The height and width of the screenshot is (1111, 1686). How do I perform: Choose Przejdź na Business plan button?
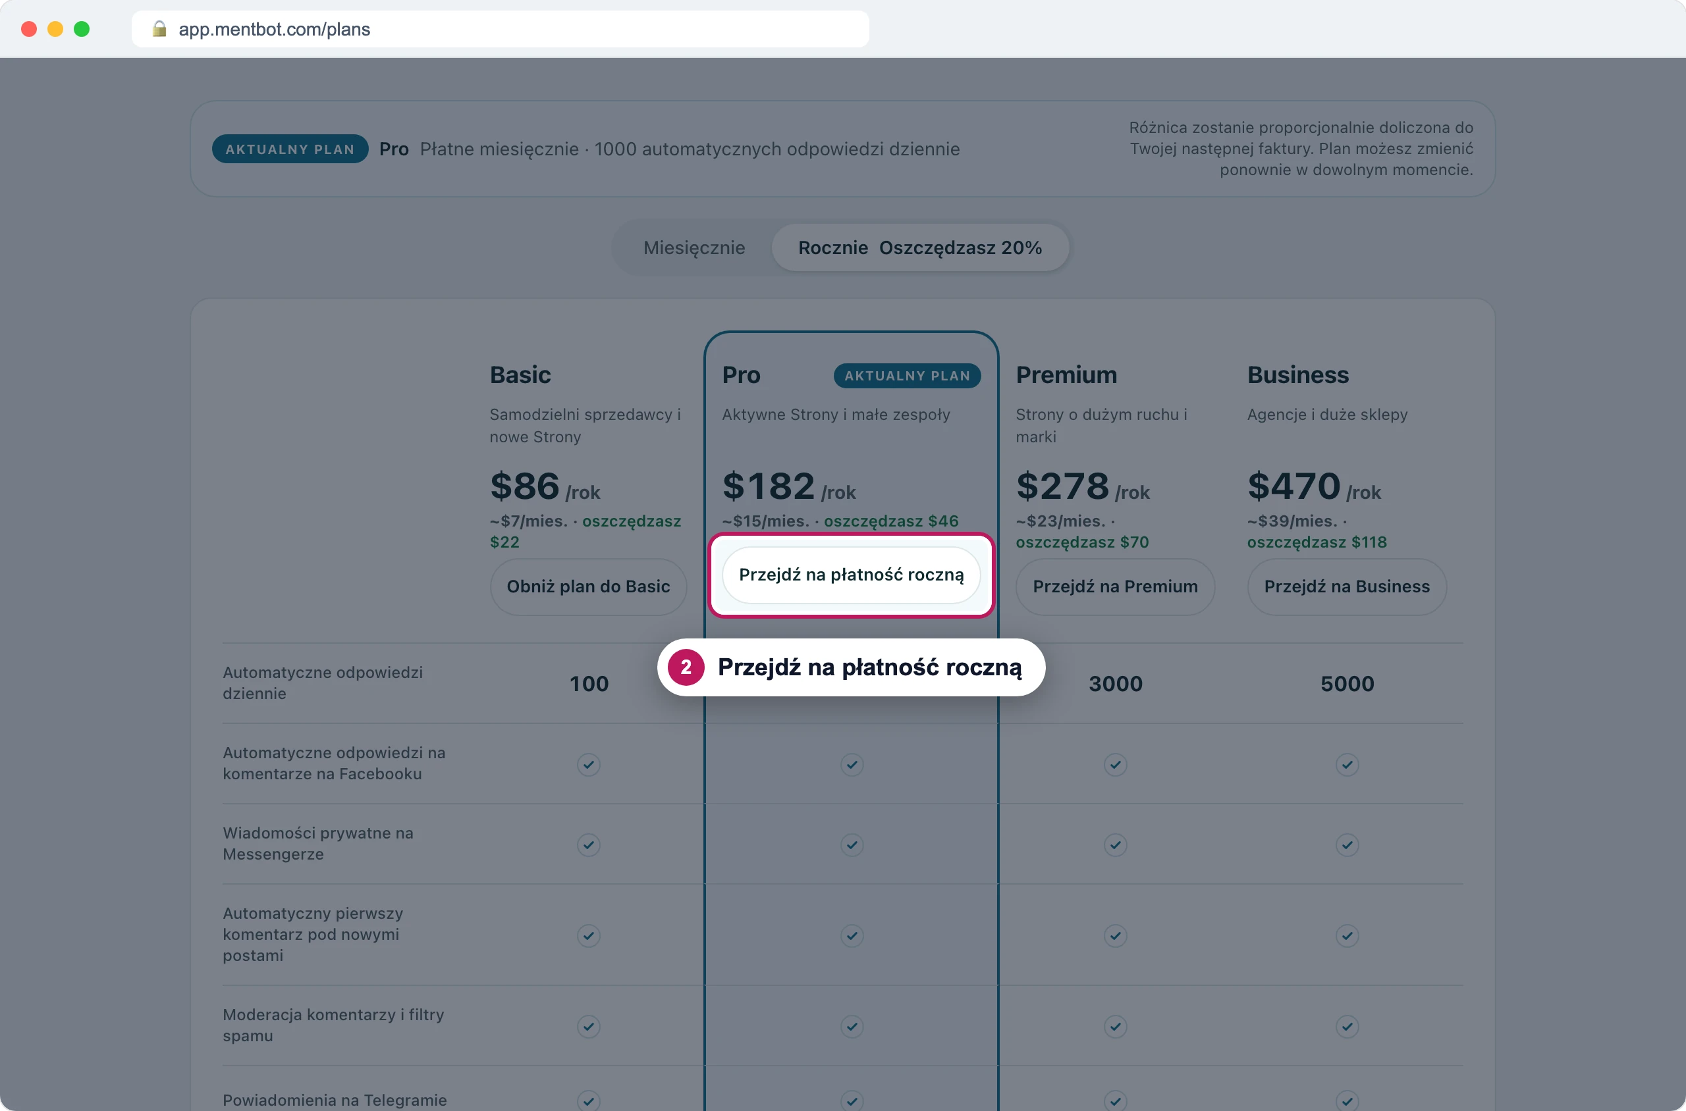[x=1346, y=586]
